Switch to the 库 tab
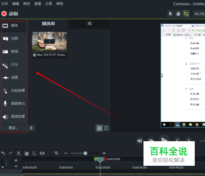205x176 pixels. (89, 24)
